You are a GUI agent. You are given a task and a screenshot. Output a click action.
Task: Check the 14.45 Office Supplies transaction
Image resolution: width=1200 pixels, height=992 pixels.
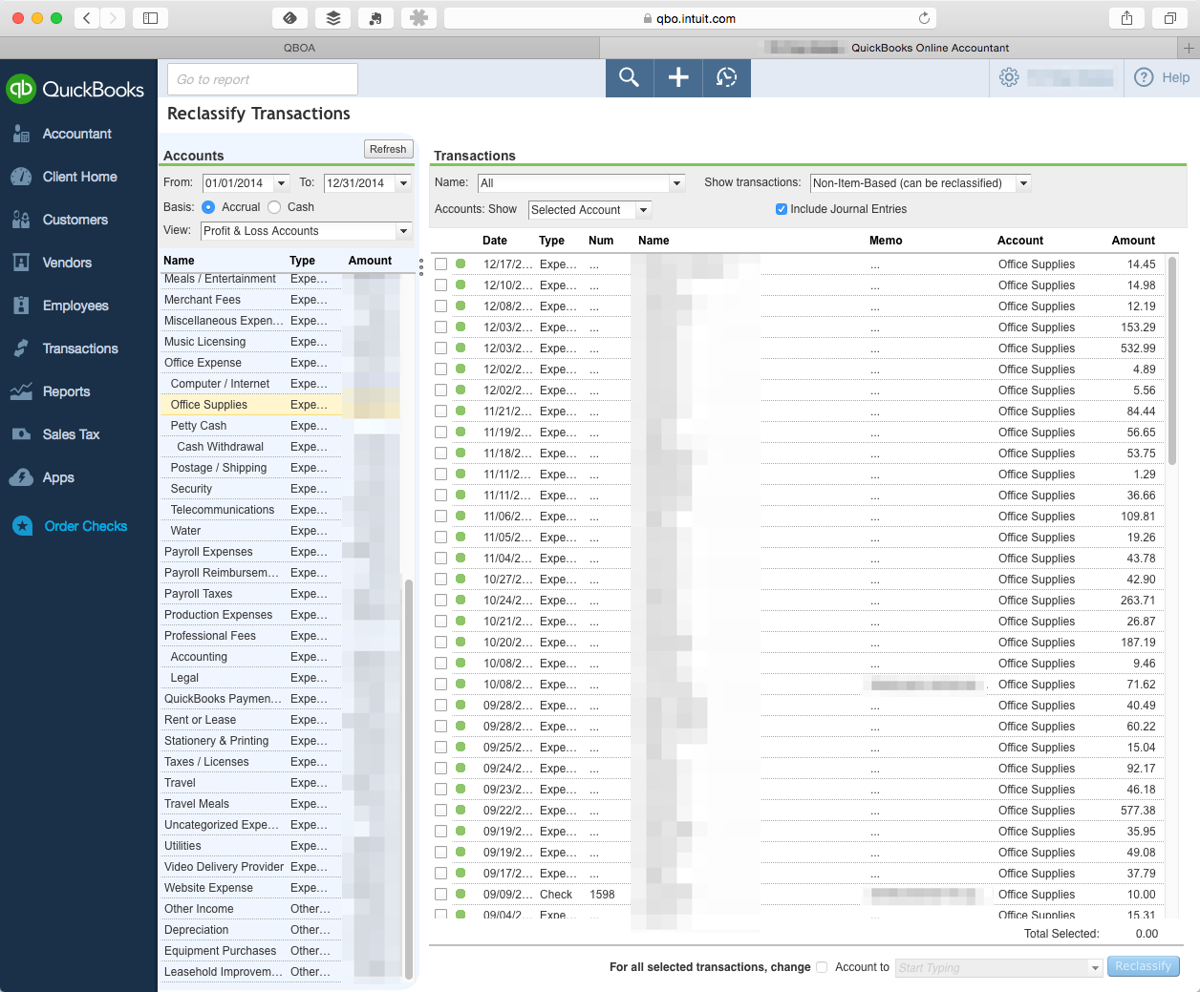tap(440, 264)
